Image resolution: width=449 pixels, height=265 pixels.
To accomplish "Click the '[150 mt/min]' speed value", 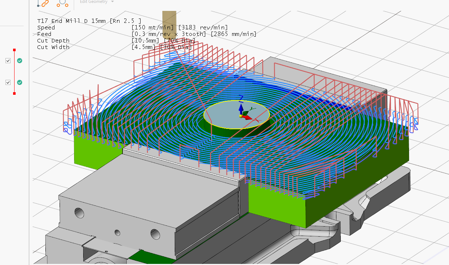I will coord(153,28).
